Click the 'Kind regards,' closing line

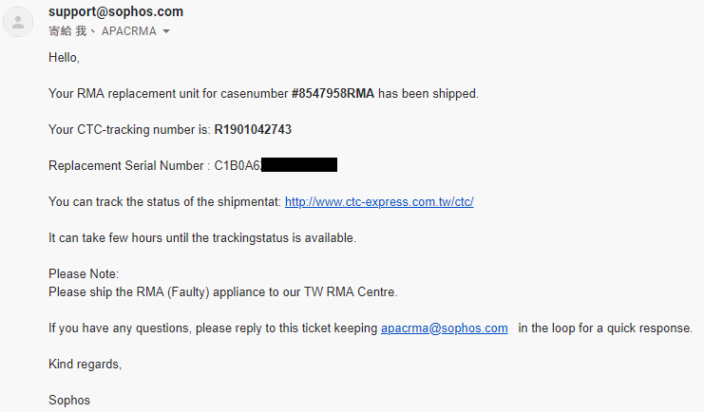pos(85,364)
